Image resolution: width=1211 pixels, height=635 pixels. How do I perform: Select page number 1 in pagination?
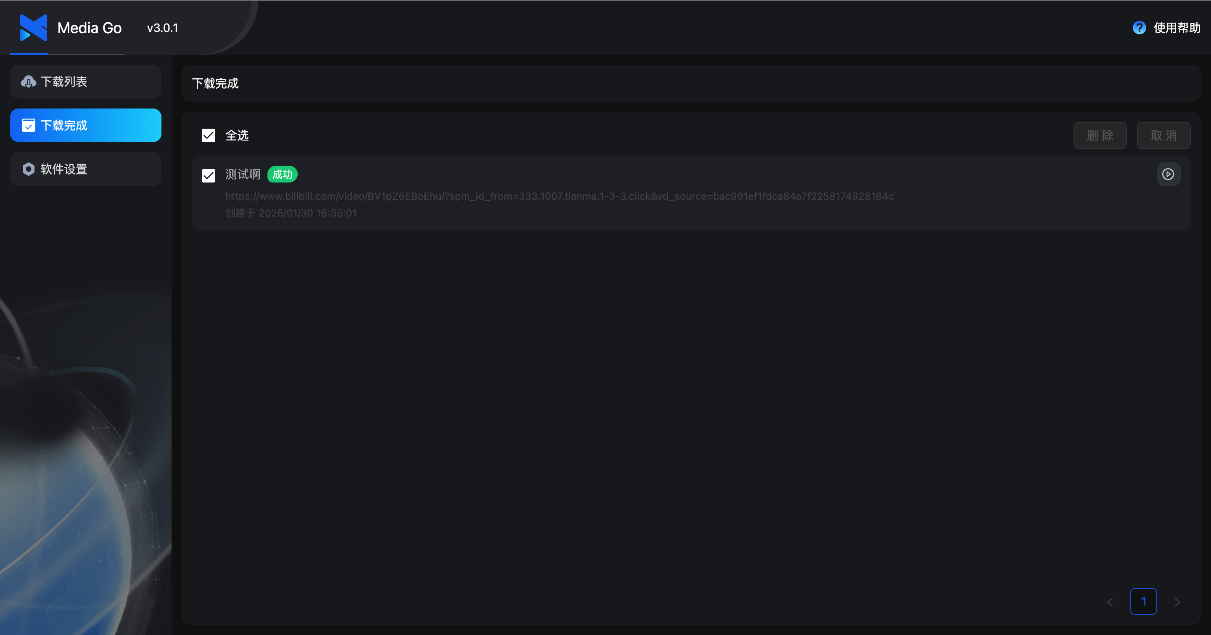(1143, 601)
